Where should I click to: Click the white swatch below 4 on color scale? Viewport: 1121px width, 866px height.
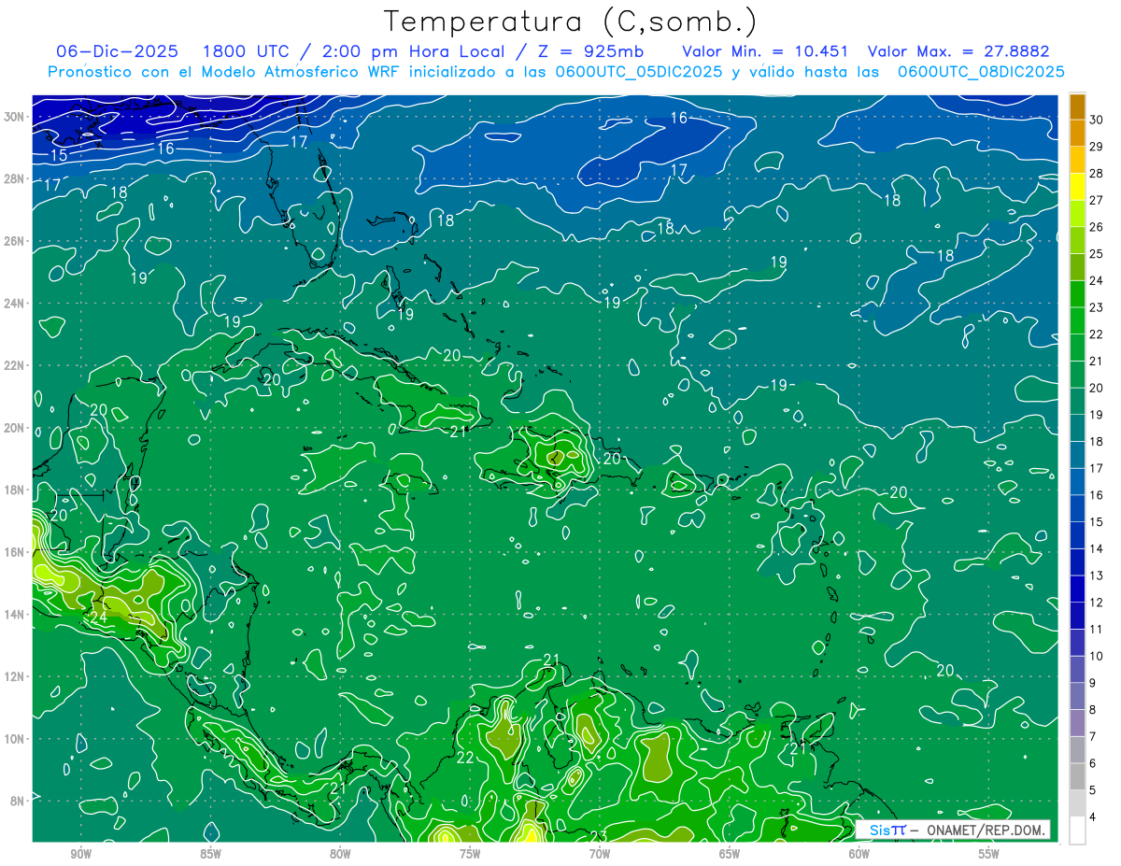1077,831
